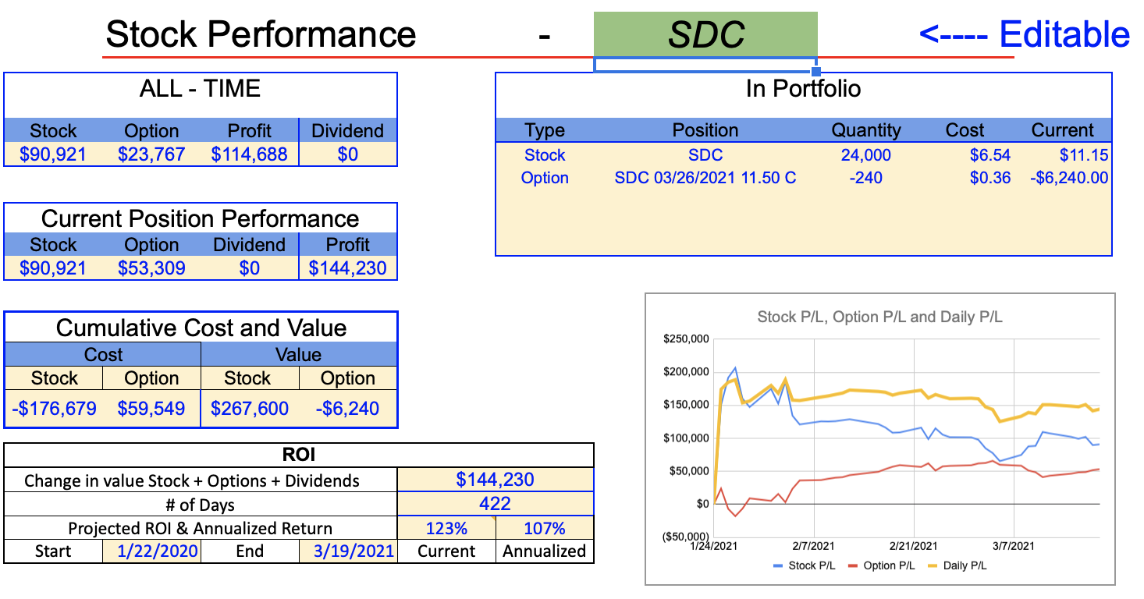Click the # of Days value 422
This screenshot has height=599, width=1144.
tap(495, 504)
